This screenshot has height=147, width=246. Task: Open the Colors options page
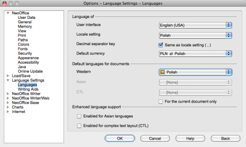pyautogui.click(x=24, y=44)
